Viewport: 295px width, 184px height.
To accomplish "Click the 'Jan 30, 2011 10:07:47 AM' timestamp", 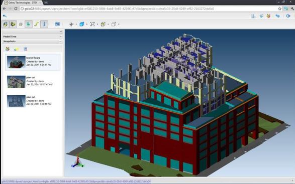I will tap(39, 85).
